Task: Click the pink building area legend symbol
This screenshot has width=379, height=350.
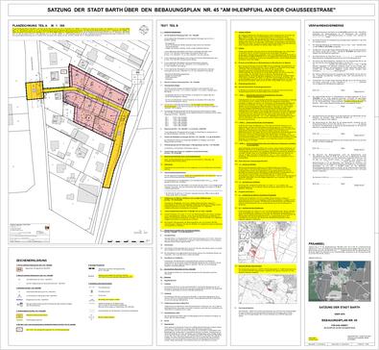Action: [x=19, y=270]
